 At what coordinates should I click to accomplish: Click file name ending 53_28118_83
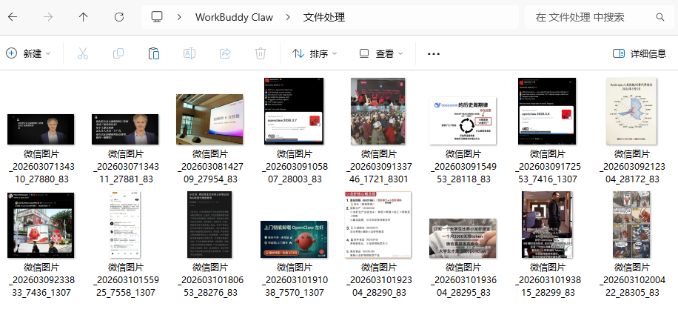[463, 167]
